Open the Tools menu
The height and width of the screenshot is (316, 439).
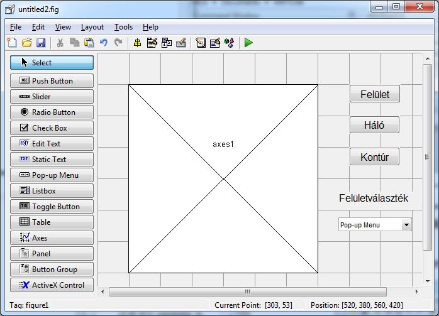[123, 27]
